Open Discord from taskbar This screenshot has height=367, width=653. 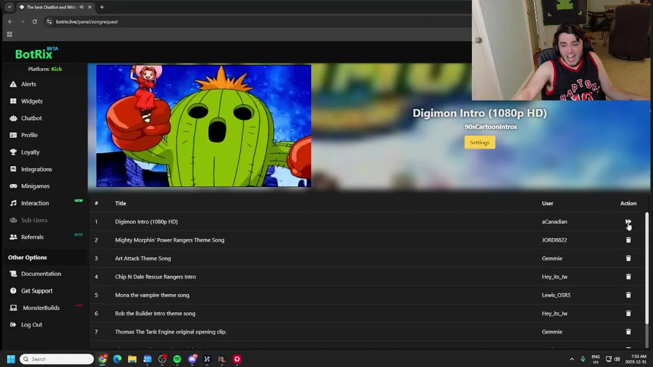(x=192, y=359)
